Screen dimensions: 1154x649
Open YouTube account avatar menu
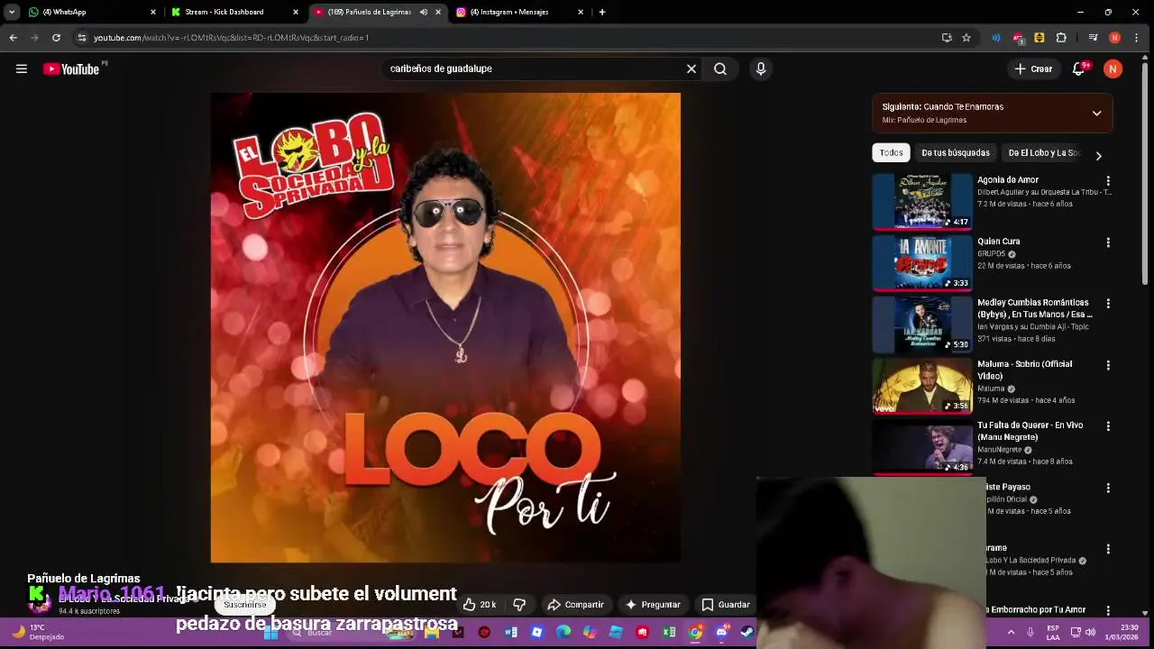[1113, 69]
